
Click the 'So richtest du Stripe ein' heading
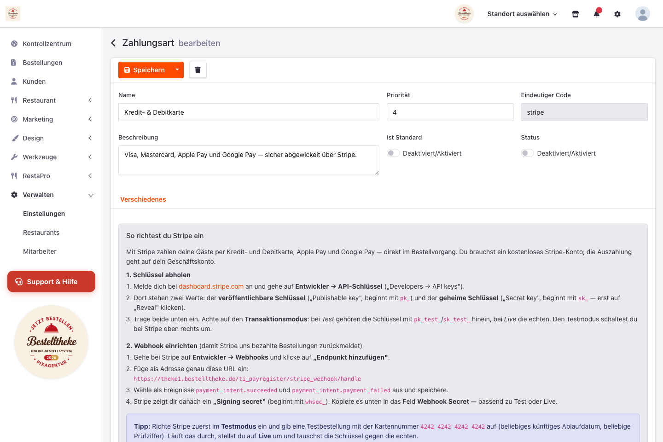(165, 236)
